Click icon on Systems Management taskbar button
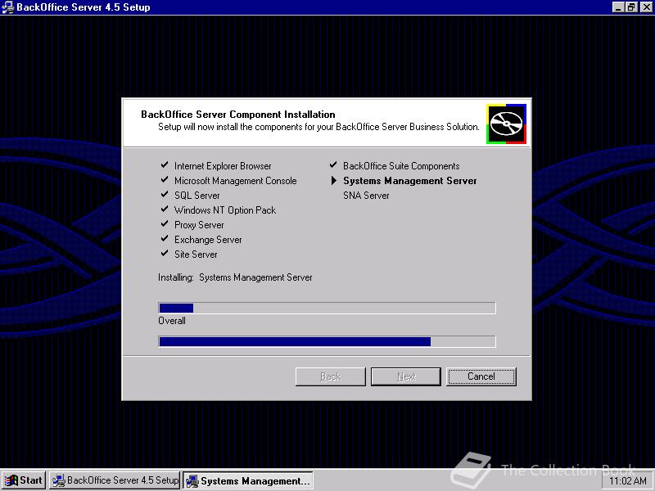This screenshot has width=655, height=491. point(192,481)
